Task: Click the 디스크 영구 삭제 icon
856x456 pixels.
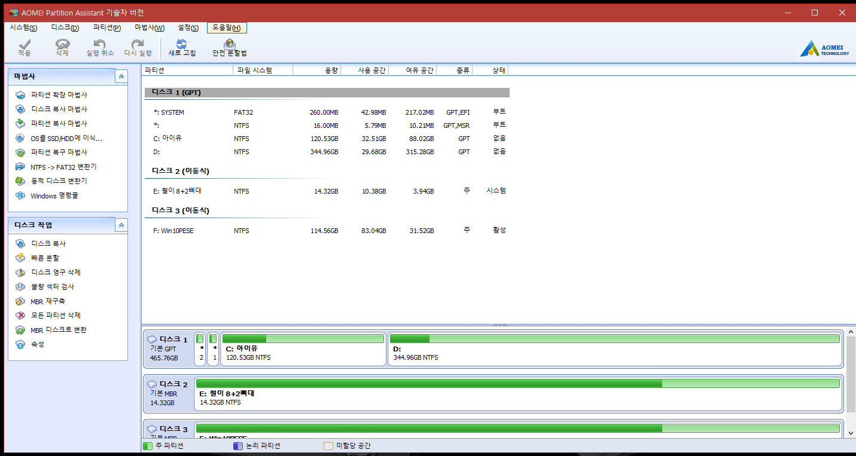Action: pos(20,273)
